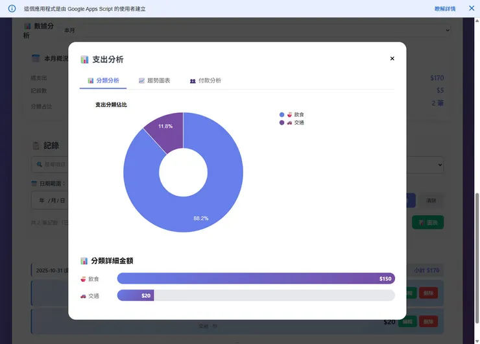Click the $150 飲食 amount bar
The height and width of the screenshot is (344, 480).
(x=256, y=278)
